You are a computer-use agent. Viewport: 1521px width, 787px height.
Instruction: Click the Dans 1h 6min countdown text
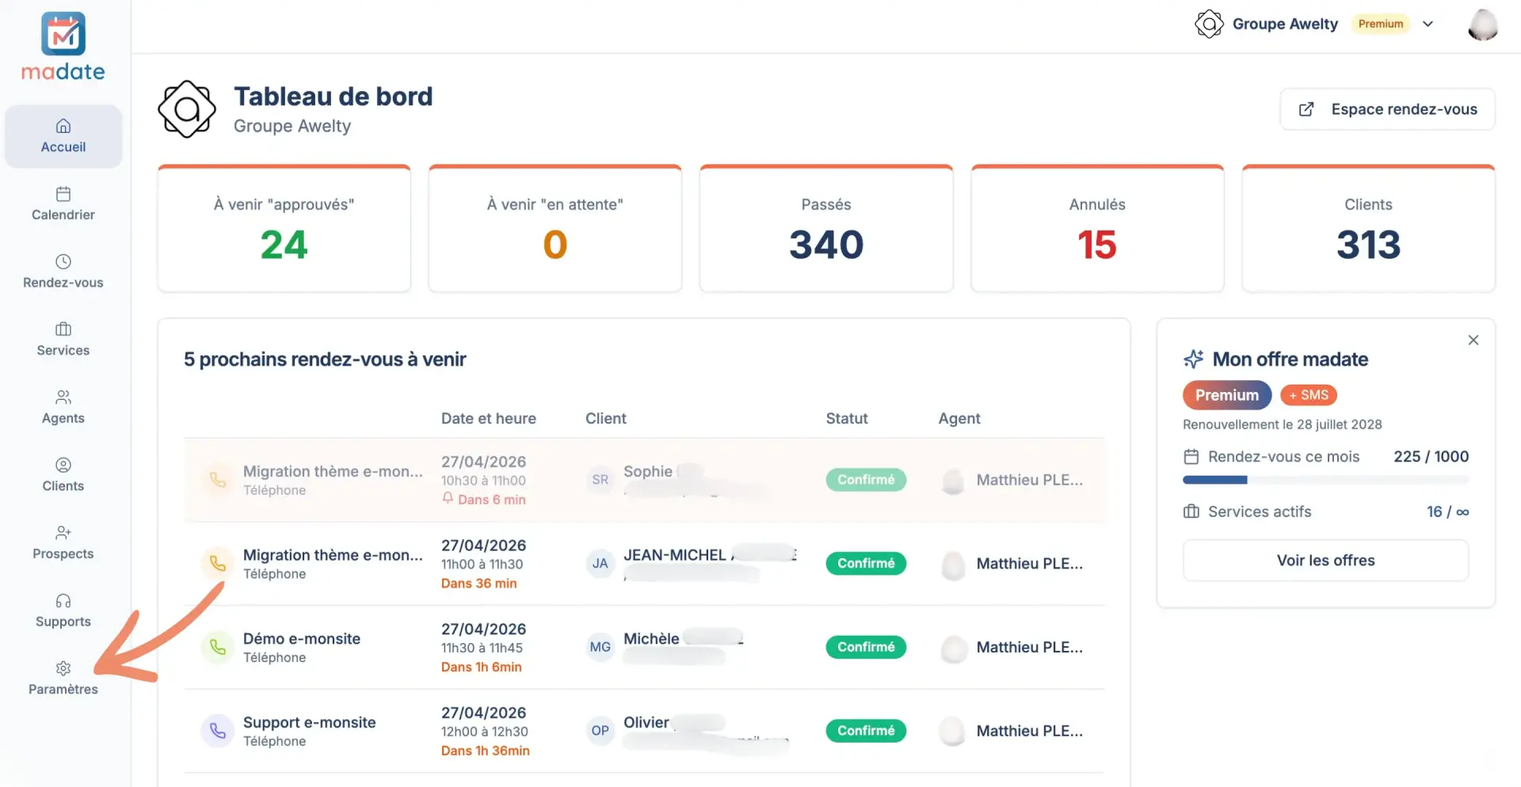tap(482, 667)
